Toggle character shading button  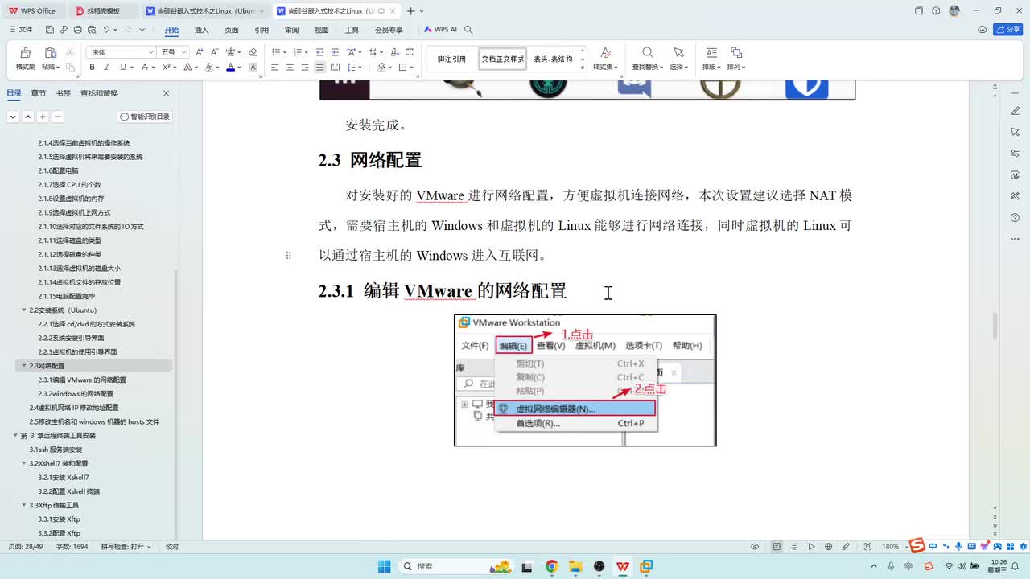pos(253,68)
